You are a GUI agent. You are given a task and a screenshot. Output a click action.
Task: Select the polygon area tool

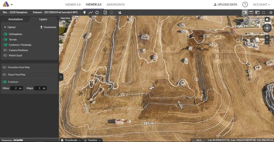click(97, 12)
